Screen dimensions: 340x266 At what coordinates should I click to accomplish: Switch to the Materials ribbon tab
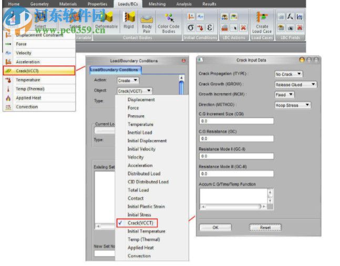click(x=68, y=4)
